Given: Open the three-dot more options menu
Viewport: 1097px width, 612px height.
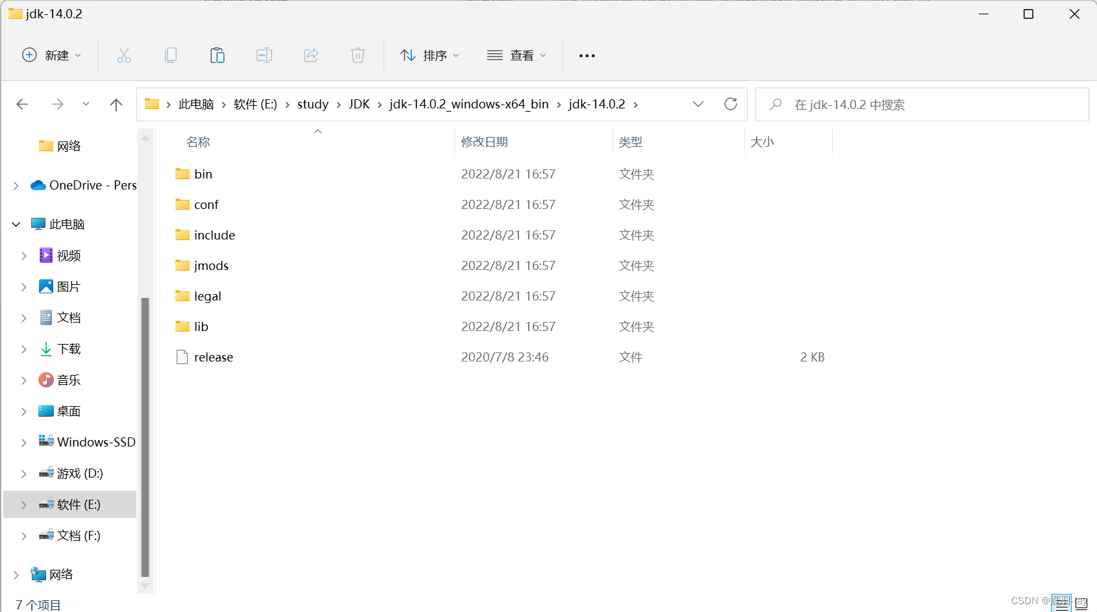Looking at the screenshot, I should tap(587, 56).
